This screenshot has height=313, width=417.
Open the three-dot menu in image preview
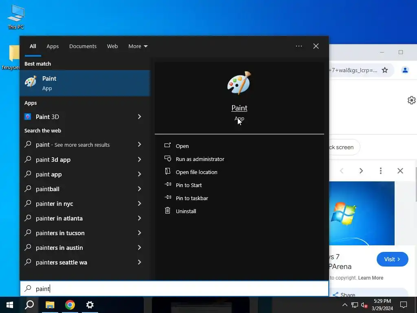381,171
